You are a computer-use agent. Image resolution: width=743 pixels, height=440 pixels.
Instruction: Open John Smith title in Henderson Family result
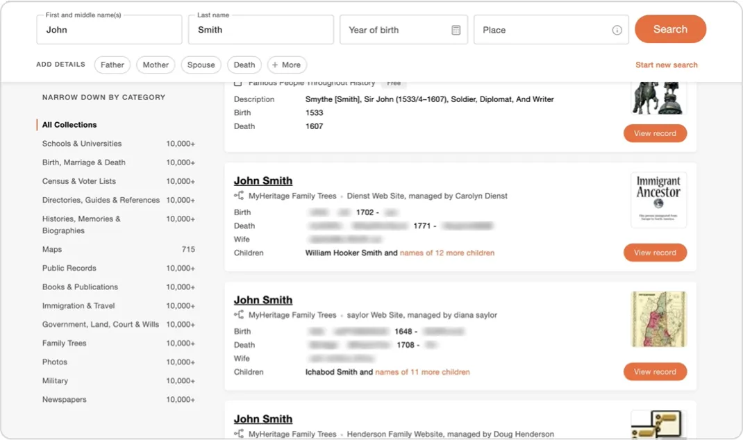(263, 418)
